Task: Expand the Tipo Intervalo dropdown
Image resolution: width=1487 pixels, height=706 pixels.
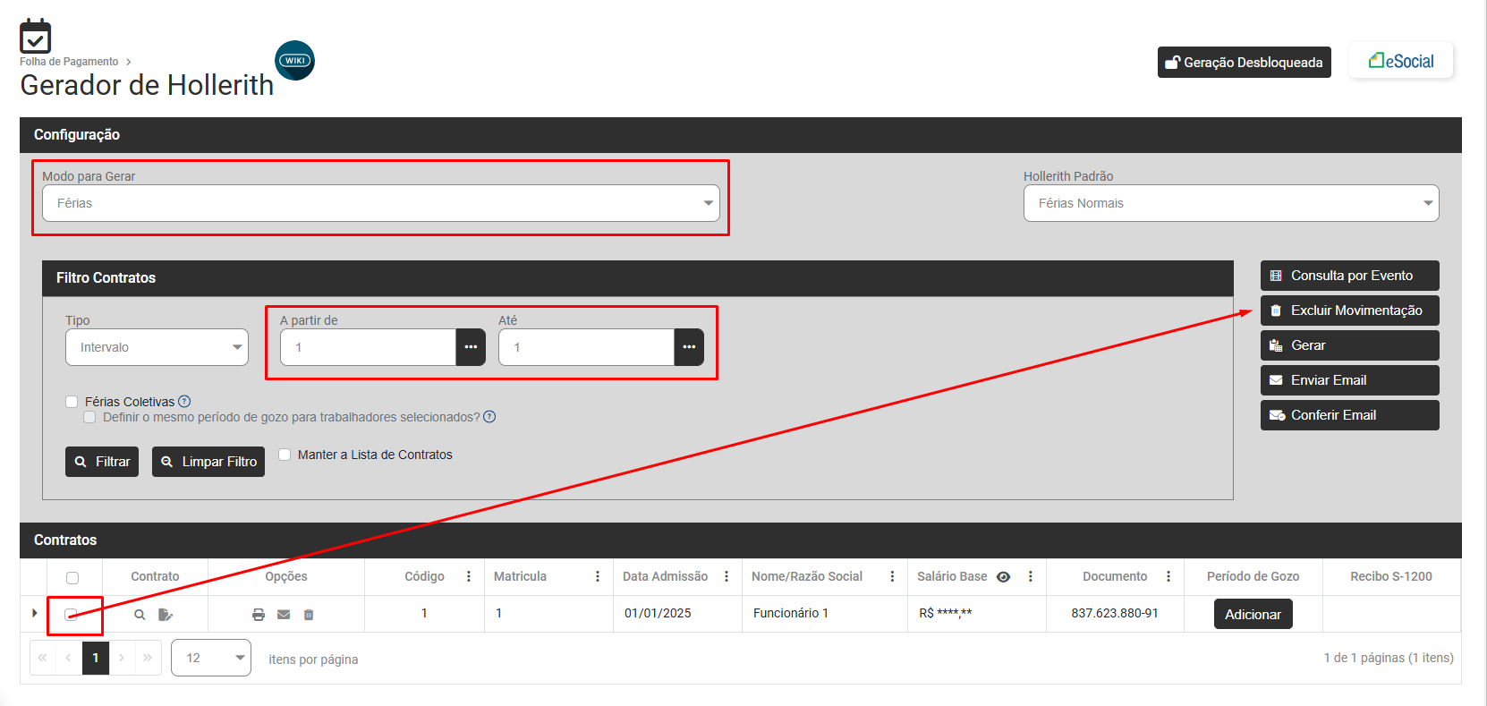Action: [x=157, y=347]
